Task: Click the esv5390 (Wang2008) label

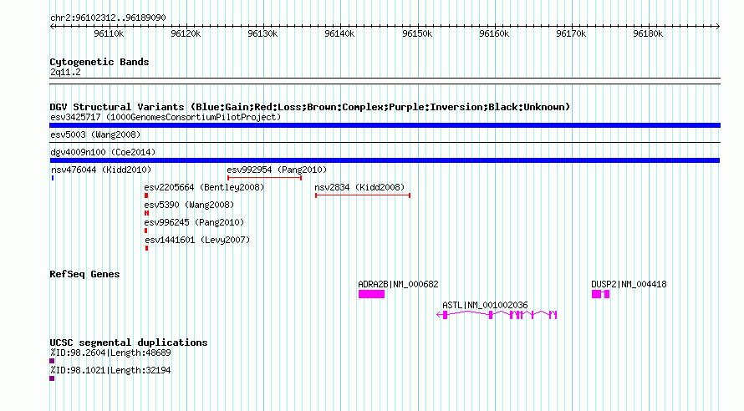Action: tap(189, 205)
